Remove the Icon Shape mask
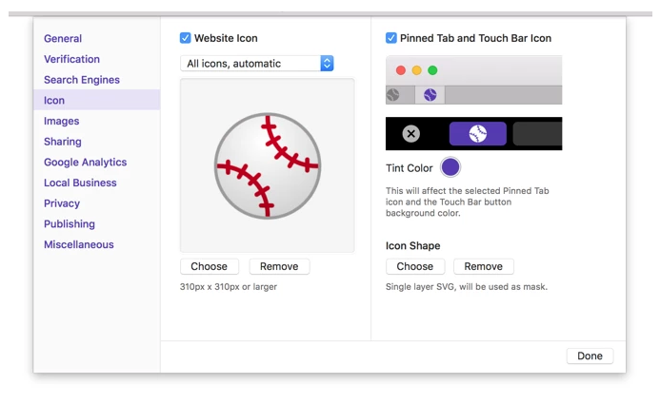 click(483, 266)
